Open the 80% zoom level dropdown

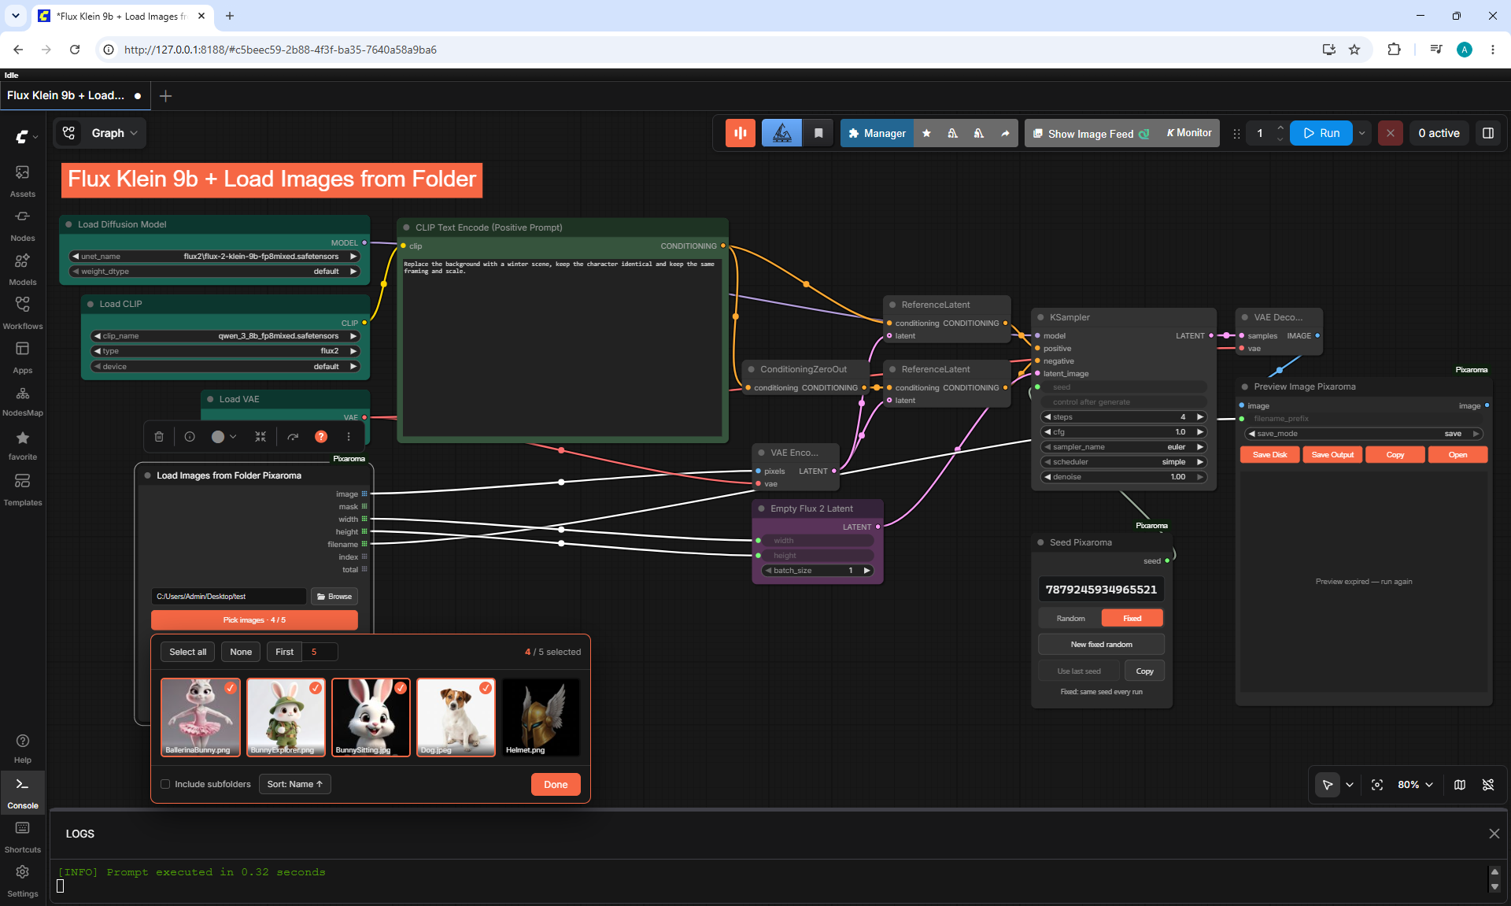[x=1415, y=785]
